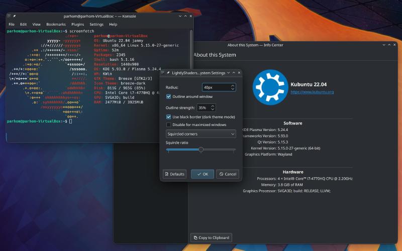Screen dimensions: 402x251
Task: Open the Bookmarks menu in Konsole
Action: pyautogui.click(x=56, y=24)
